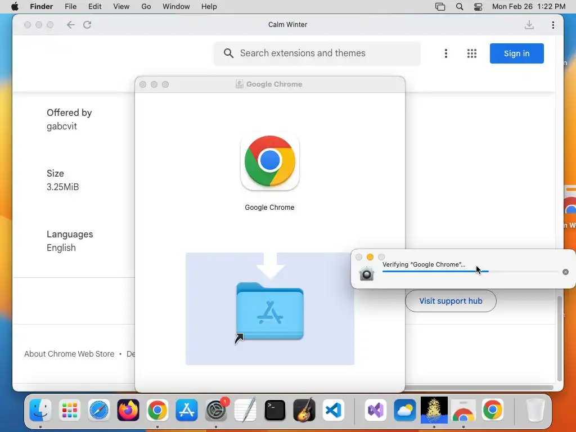This screenshot has height=432, width=576.
Task: Click the Gatekeeper icon in the verifying dialog
Action: [367, 274]
